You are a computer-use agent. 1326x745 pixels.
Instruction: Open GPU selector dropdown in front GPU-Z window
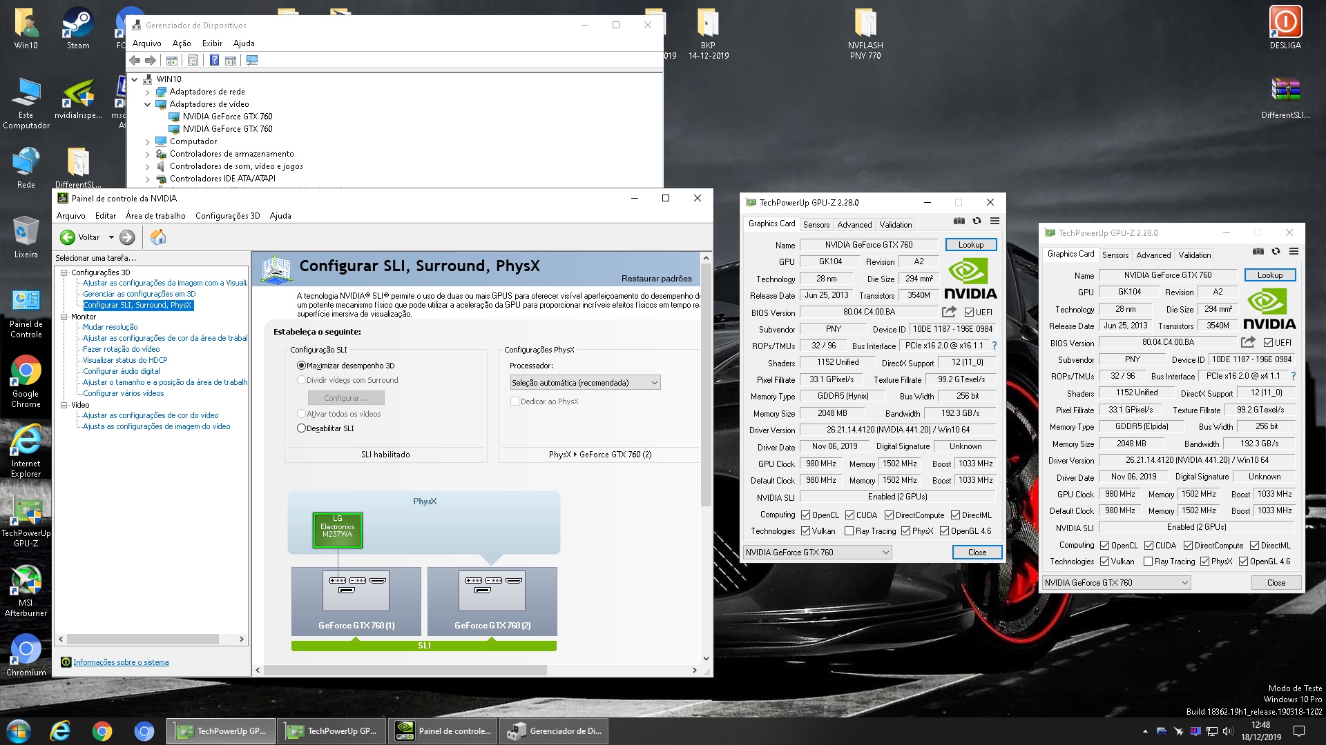pos(818,553)
